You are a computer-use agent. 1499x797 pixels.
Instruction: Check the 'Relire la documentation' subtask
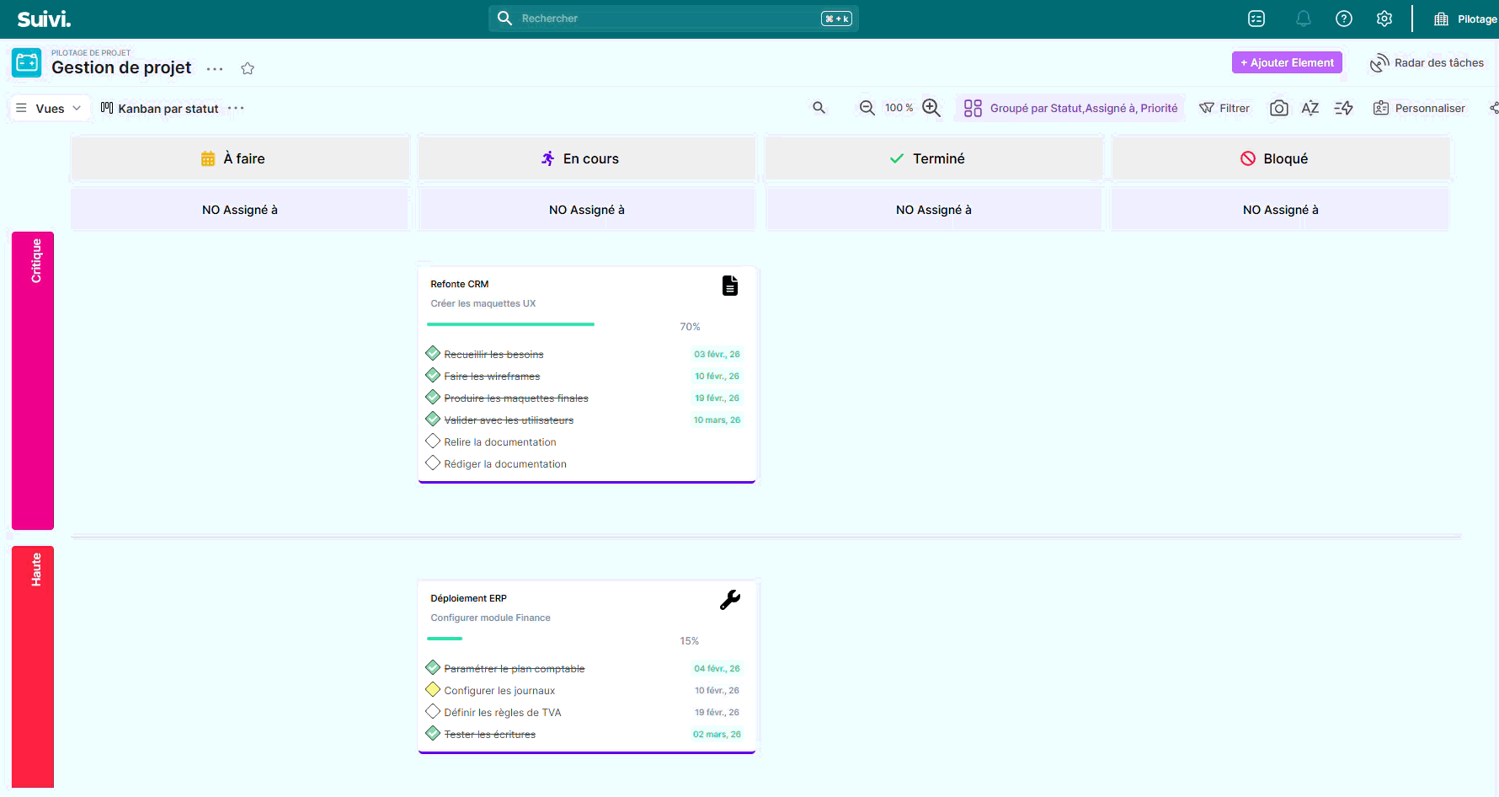tap(433, 441)
